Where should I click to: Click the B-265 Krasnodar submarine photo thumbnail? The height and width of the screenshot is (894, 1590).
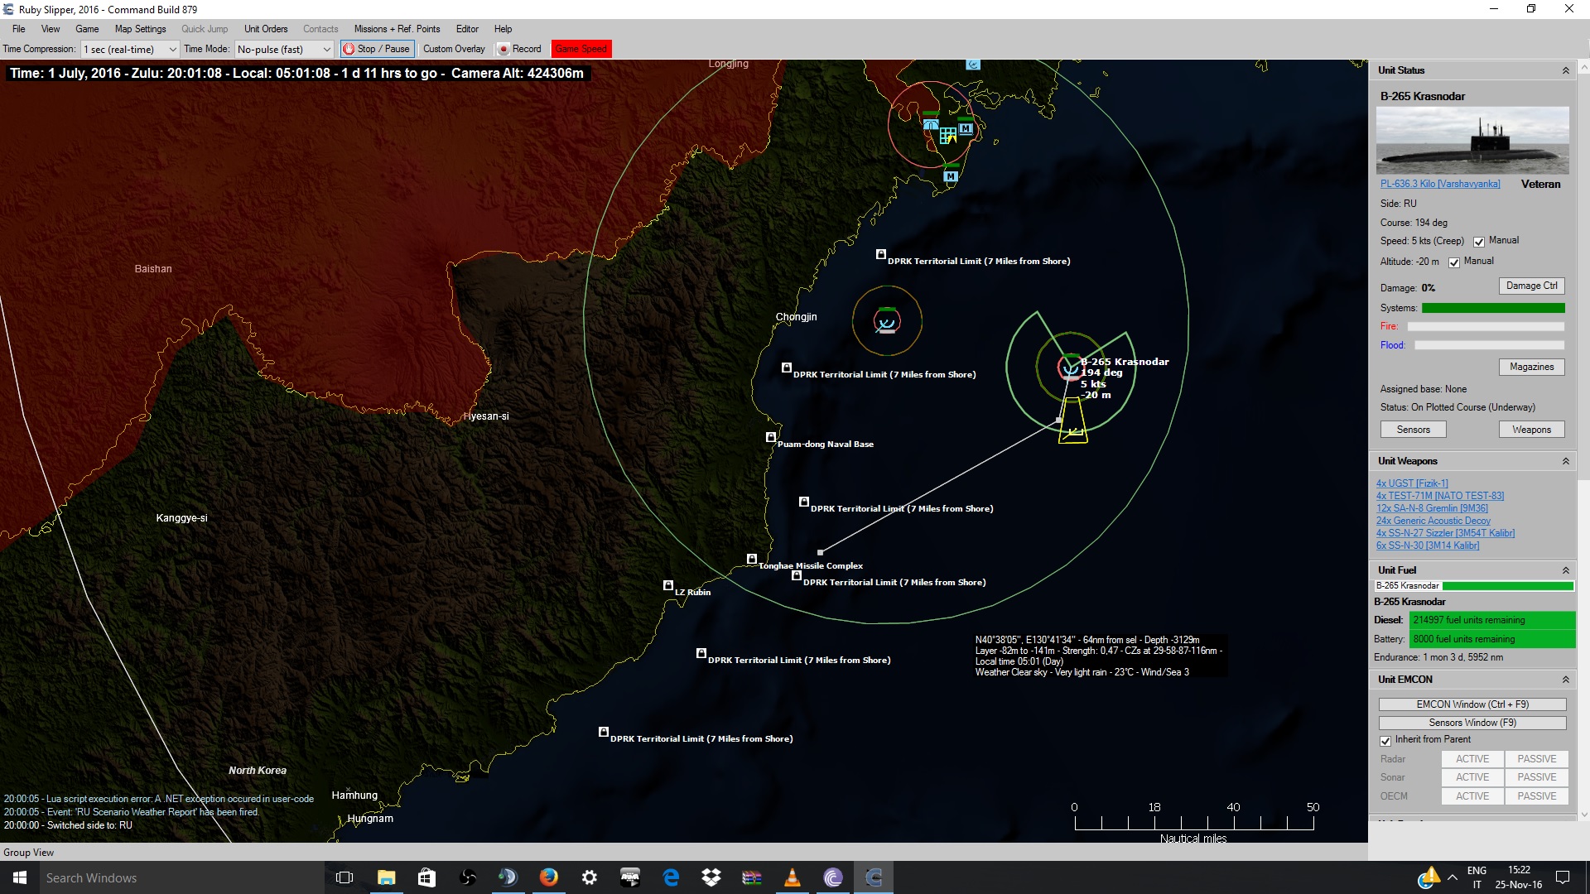[x=1472, y=140]
